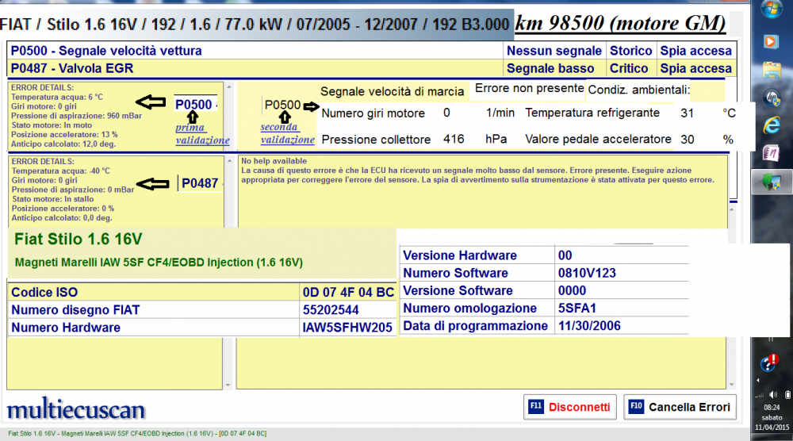The width and height of the screenshot is (793, 441).
Task: Click up arrow of help text panel scrollbar
Action: click(732, 209)
